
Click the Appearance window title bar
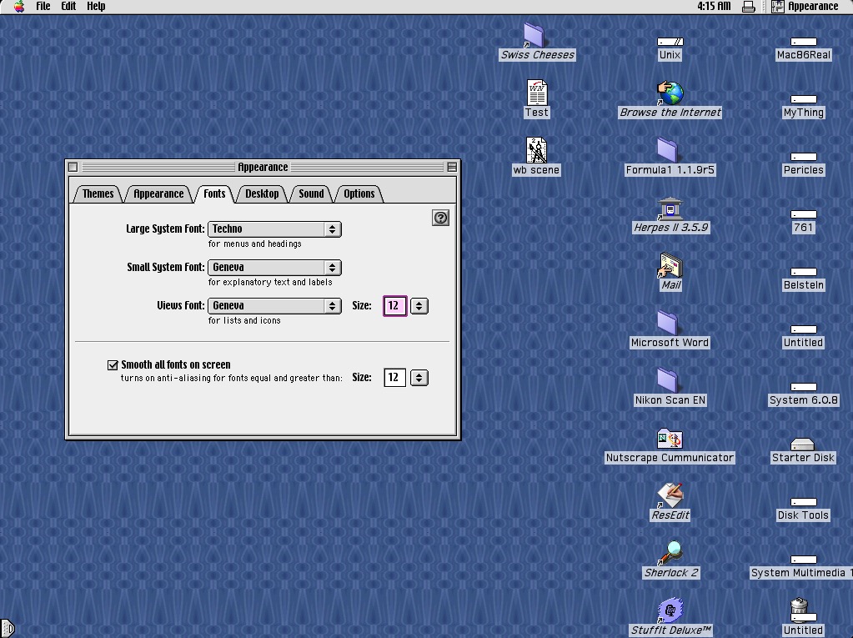pos(263,167)
